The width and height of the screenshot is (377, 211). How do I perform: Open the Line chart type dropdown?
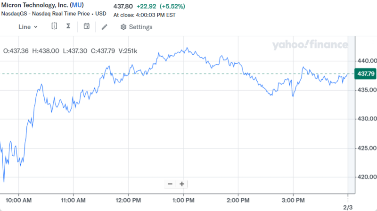[x=28, y=27]
